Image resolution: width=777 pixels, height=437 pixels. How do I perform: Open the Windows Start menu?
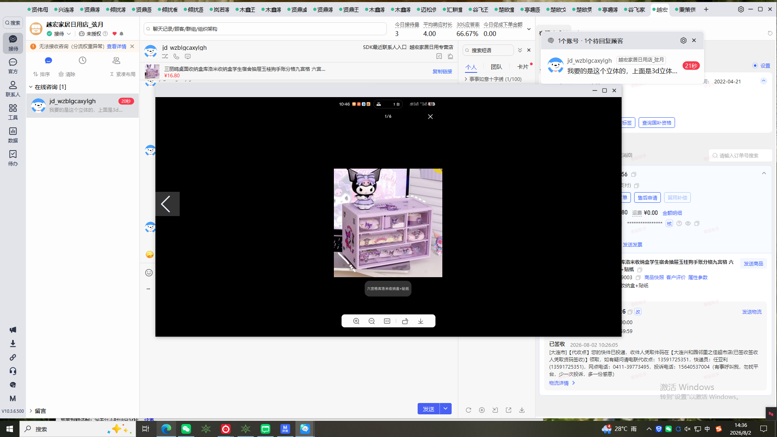coord(10,429)
